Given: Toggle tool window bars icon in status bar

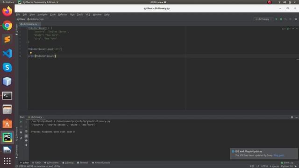Looking at the screenshot, I should tap(17, 166).
